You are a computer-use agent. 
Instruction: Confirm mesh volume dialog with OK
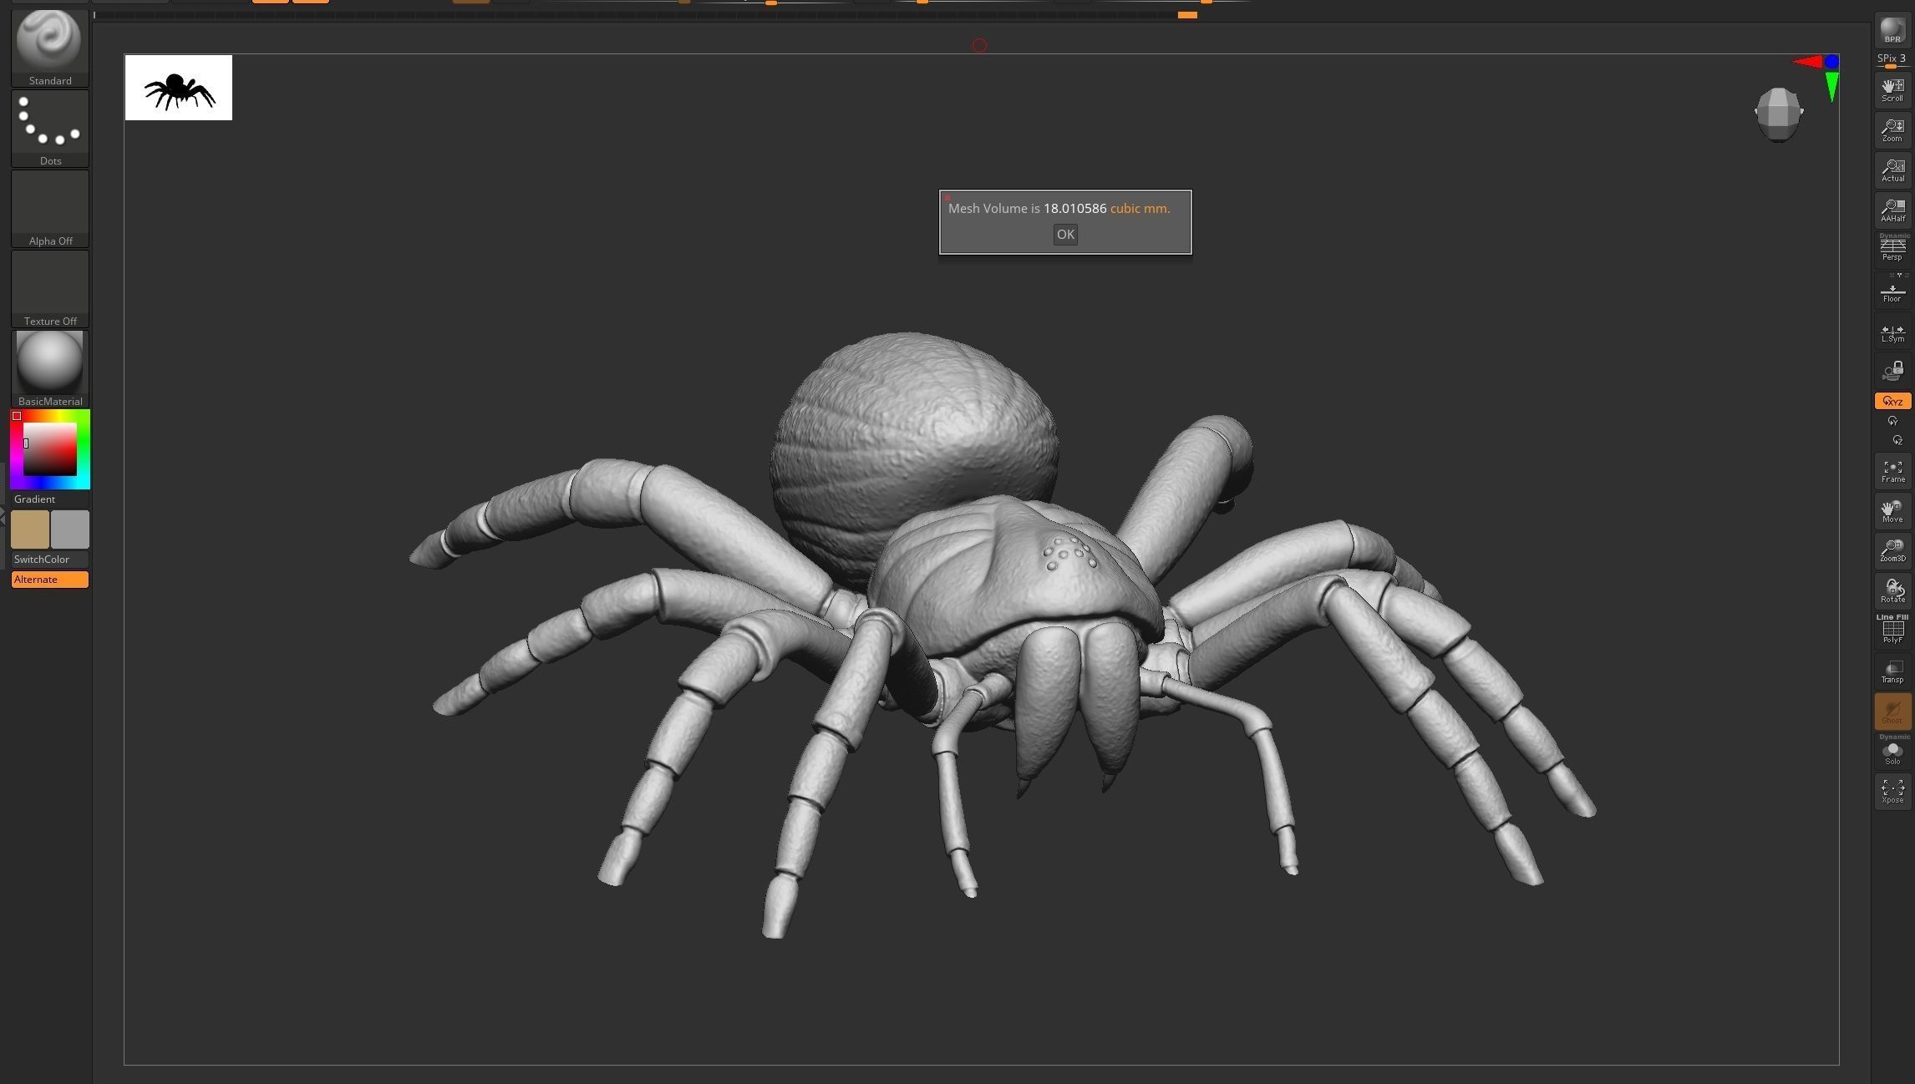(x=1064, y=234)
